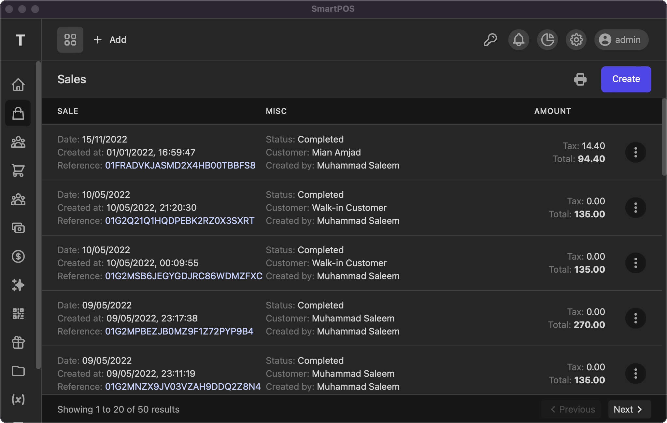Screen dimensions: 667x423
Task: Open the pie chart reports icon
Action: tap(547, 40)
